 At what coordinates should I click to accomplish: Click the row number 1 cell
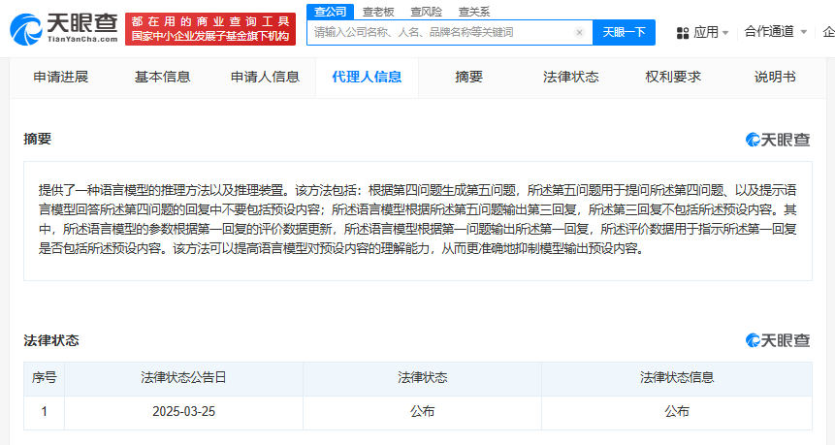point(45,412)
